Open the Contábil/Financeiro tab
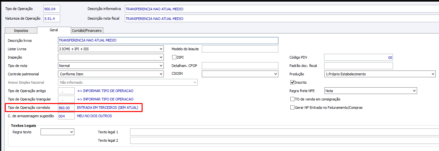Viewport: 439px width, 151px height. coord(87,31)
